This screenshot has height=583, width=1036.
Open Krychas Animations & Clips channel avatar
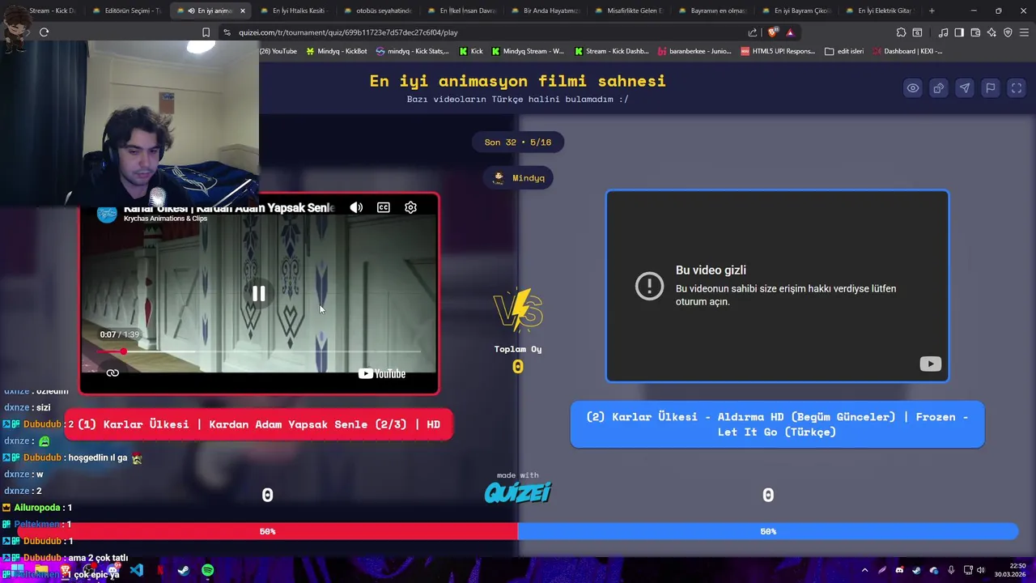[x=107, y=213]
